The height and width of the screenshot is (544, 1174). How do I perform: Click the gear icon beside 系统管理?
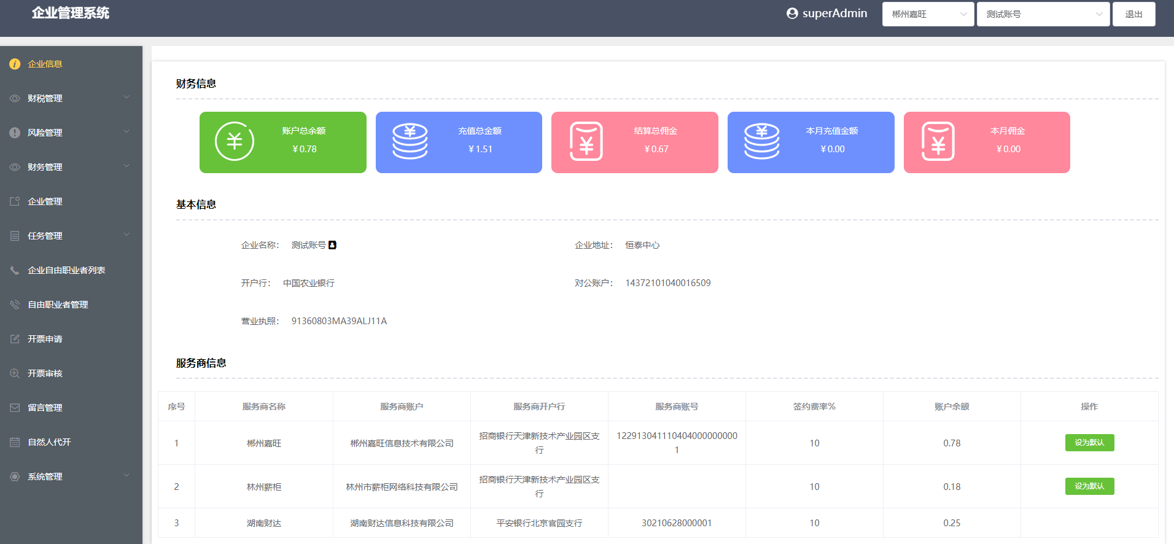tap(15, 476)
